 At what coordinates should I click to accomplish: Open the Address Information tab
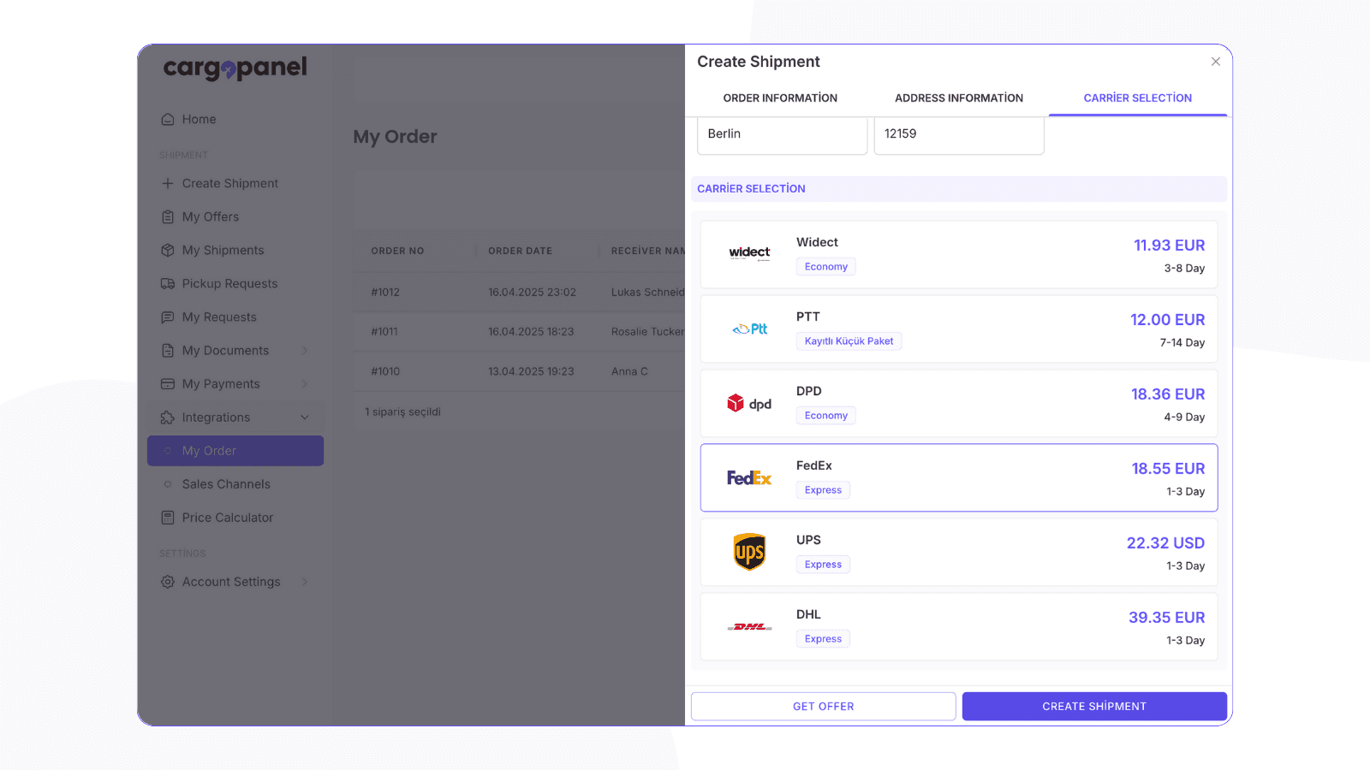[x=958, y=98]
